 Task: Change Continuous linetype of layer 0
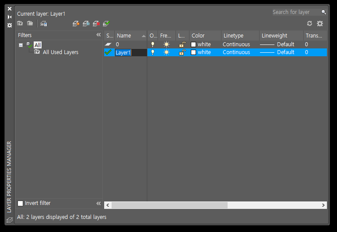[x=236, y=44]
